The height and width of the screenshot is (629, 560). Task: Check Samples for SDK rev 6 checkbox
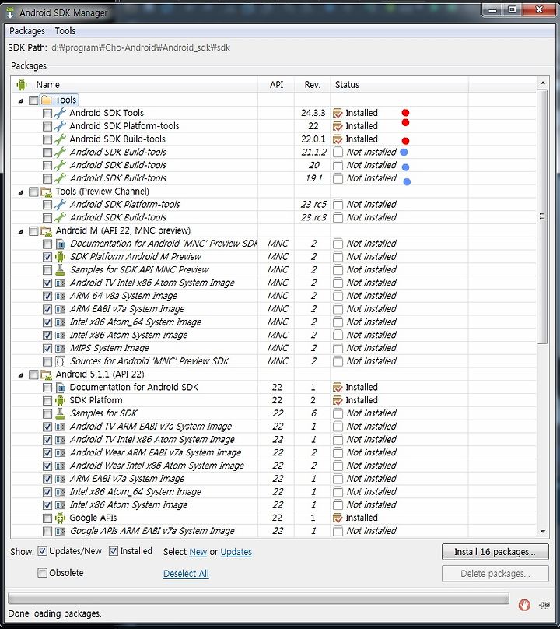[47, 414]
